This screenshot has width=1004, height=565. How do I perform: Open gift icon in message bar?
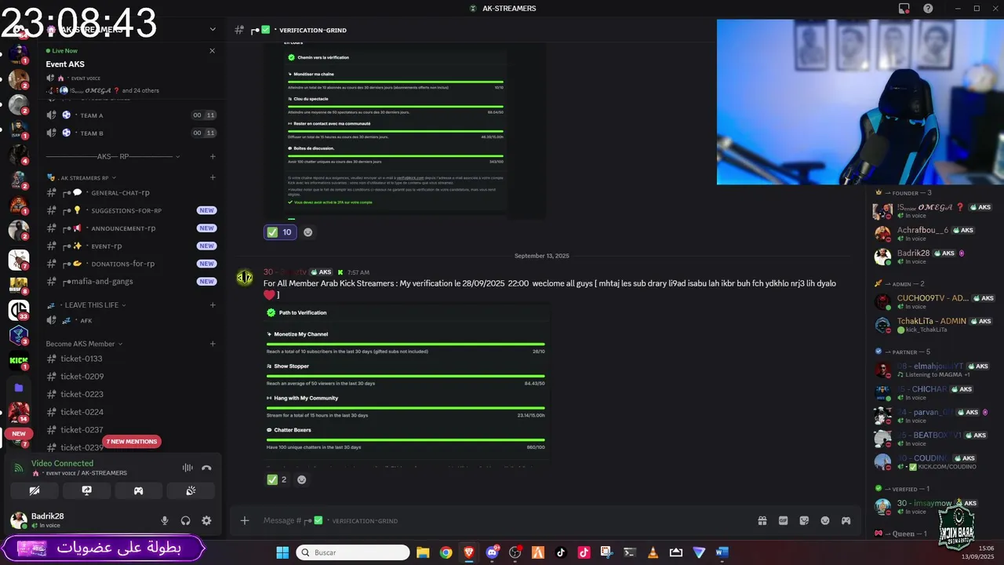762,520
